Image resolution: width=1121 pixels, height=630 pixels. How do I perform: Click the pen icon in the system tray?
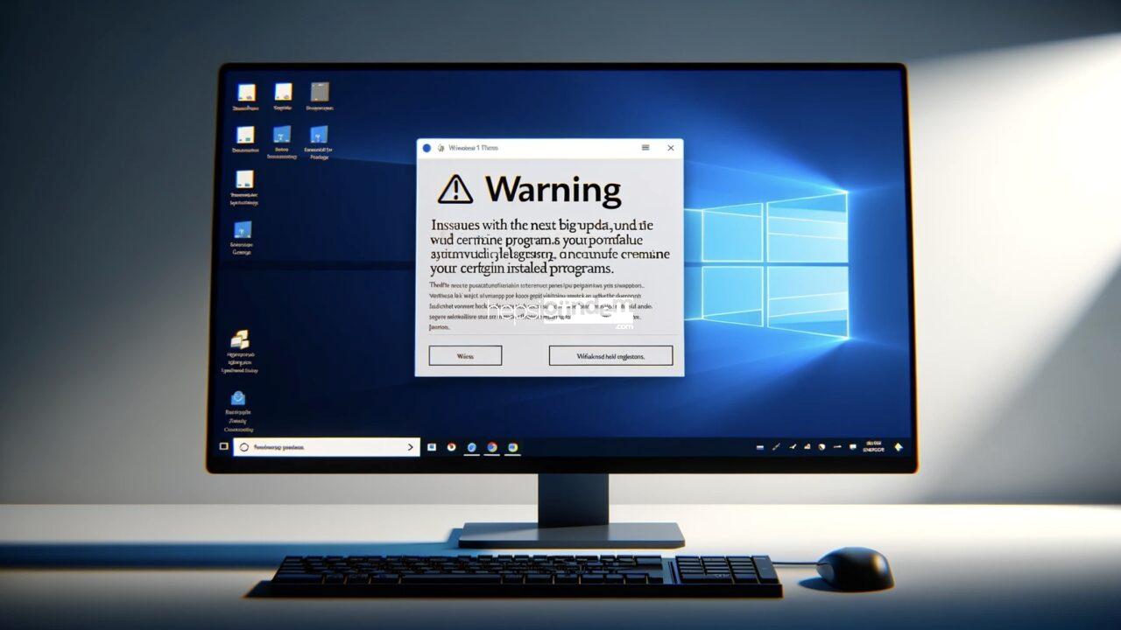click(776, 446)
